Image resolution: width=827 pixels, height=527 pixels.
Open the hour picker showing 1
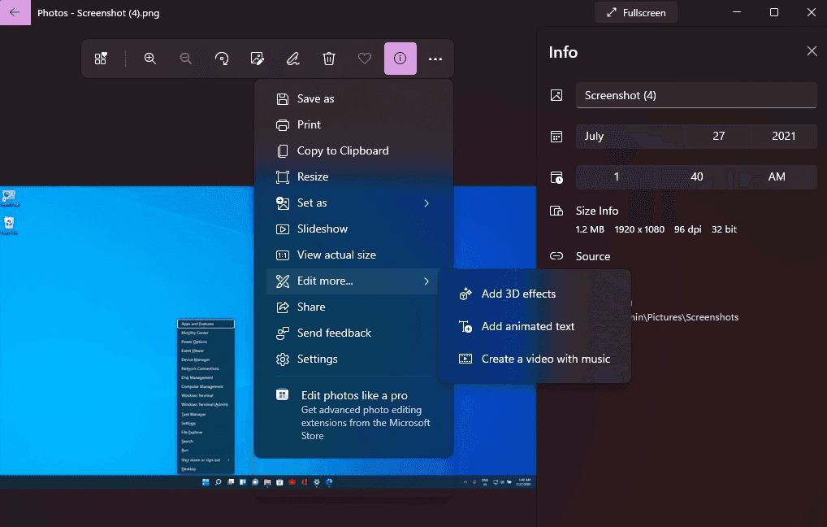click(616, 177)
